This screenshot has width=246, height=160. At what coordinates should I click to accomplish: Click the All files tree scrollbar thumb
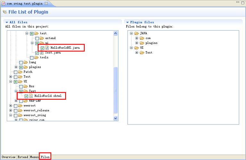click(x=115, y=90)
